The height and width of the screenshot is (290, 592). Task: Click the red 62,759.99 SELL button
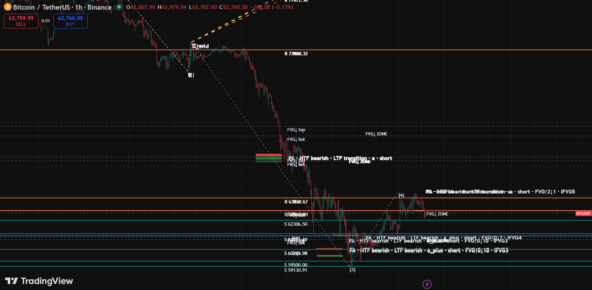point(21,21)
